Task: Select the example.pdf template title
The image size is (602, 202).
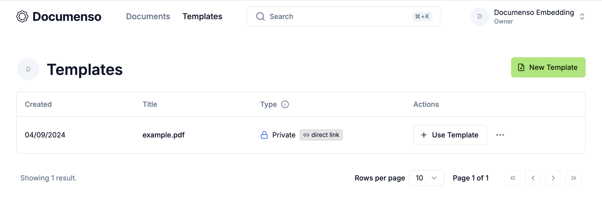Action: click(163, 135)
